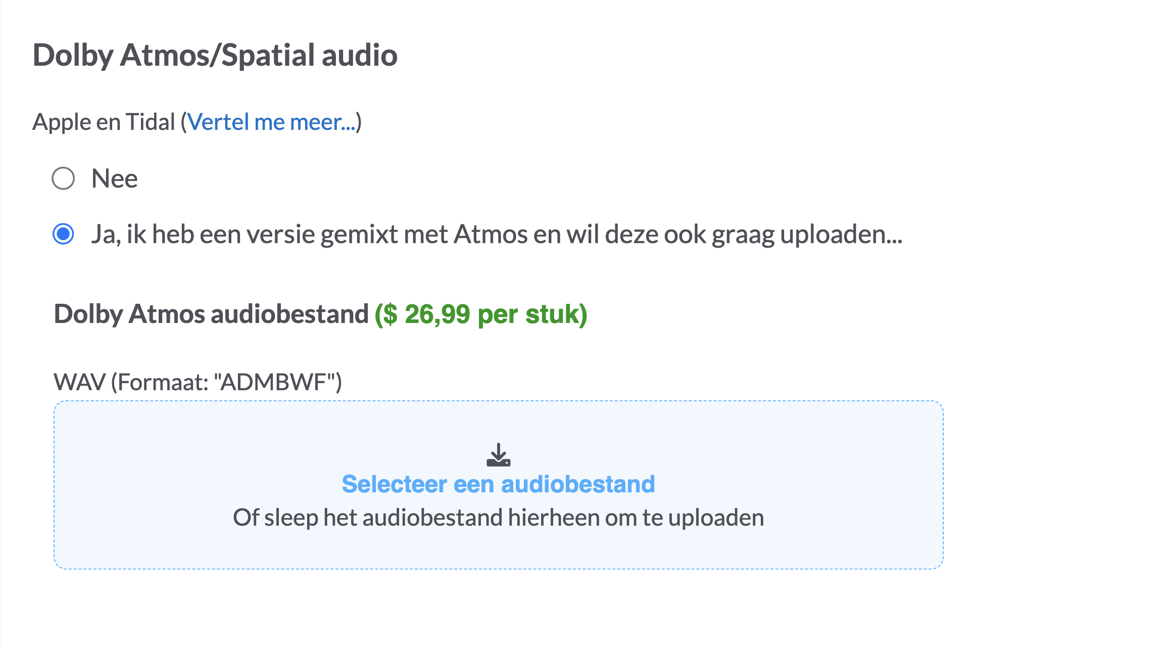Click the quoted ADMBWF format text

tap(277, 382)
